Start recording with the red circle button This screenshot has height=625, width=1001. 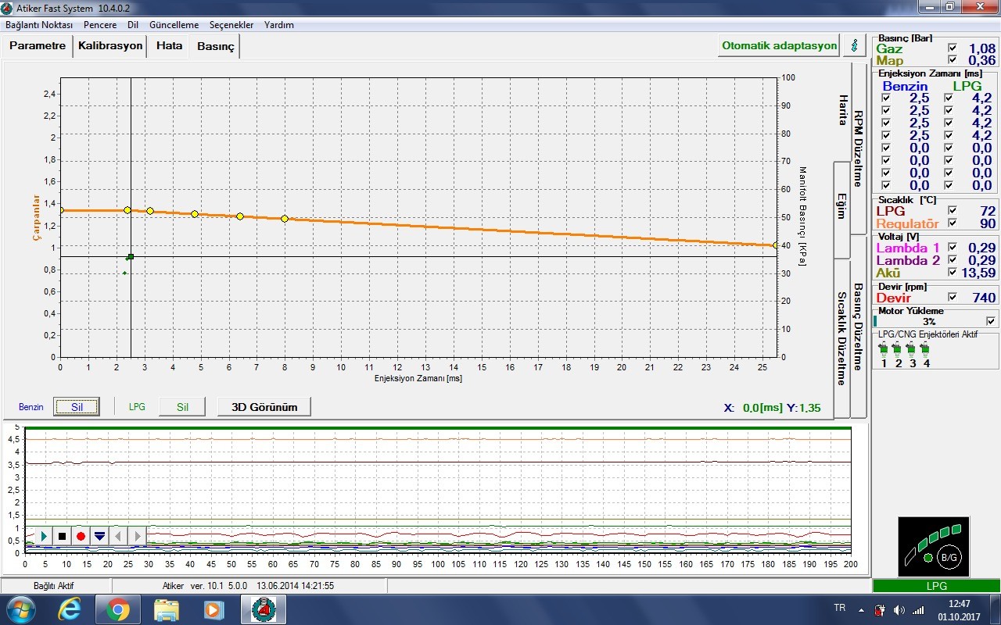(x=81, y=536)
